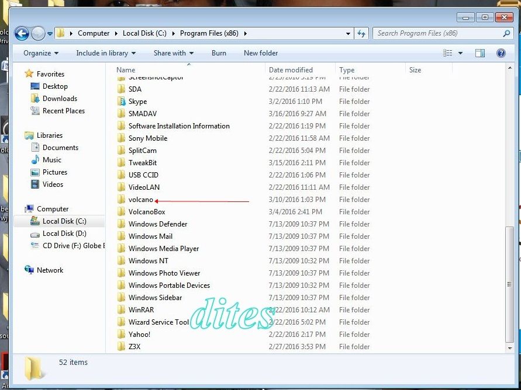Select the SplitCam folder icon
This screenshot has width=521, height=390.
pyautogui.click(x=121, y=151)
